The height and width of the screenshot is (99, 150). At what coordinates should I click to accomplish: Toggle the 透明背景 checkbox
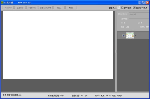coord(122,8)
